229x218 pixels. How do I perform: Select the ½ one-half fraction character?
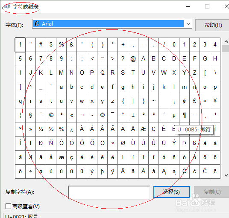pos(51,129)
